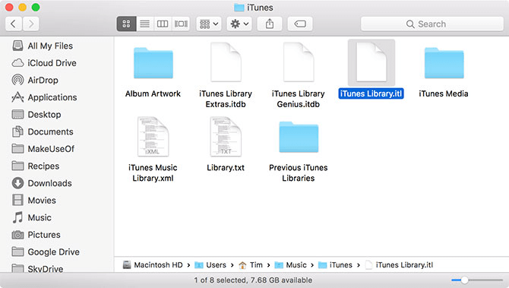
Task: Open the Action gear menu
Action: click(x=239, y=24)
